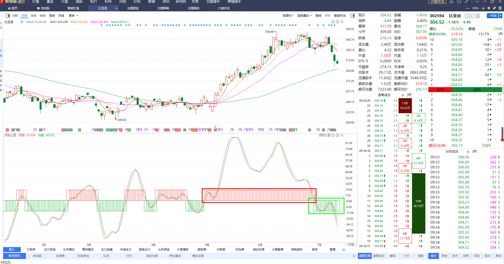Zoom out with the minus icon beside 95%
Screen dimensions: 504x264
[468, 8]
